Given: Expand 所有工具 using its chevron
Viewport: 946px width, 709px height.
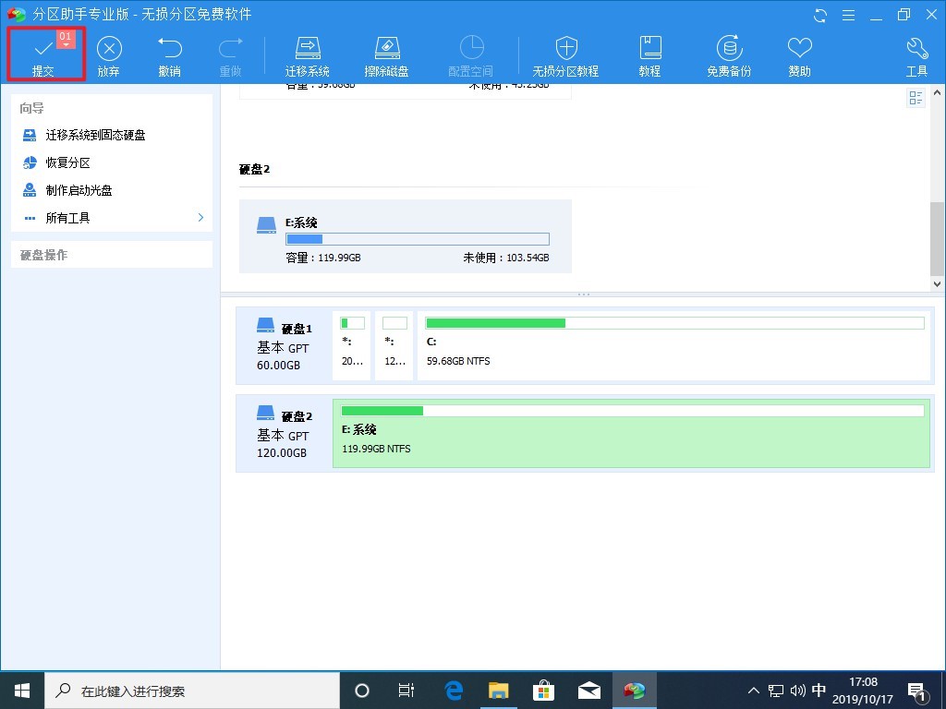Looking at the screenshot, I should 199,218.
